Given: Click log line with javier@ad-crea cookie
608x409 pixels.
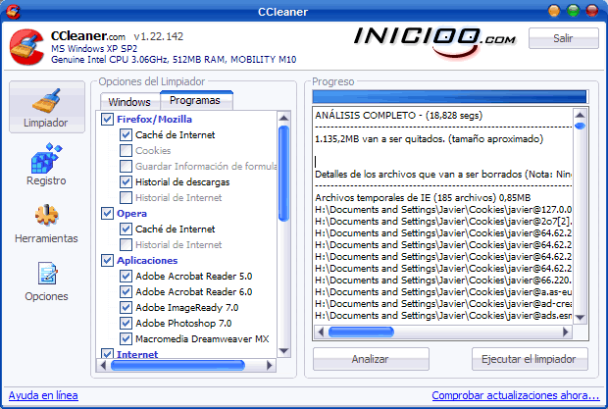Looking at the screenshot, I should tap(443, 303).
